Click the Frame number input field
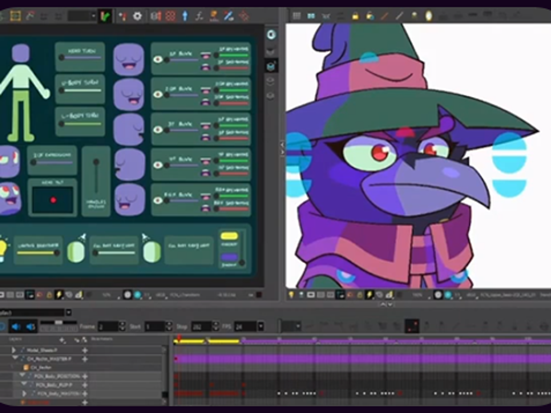 (x=108, y=327)
